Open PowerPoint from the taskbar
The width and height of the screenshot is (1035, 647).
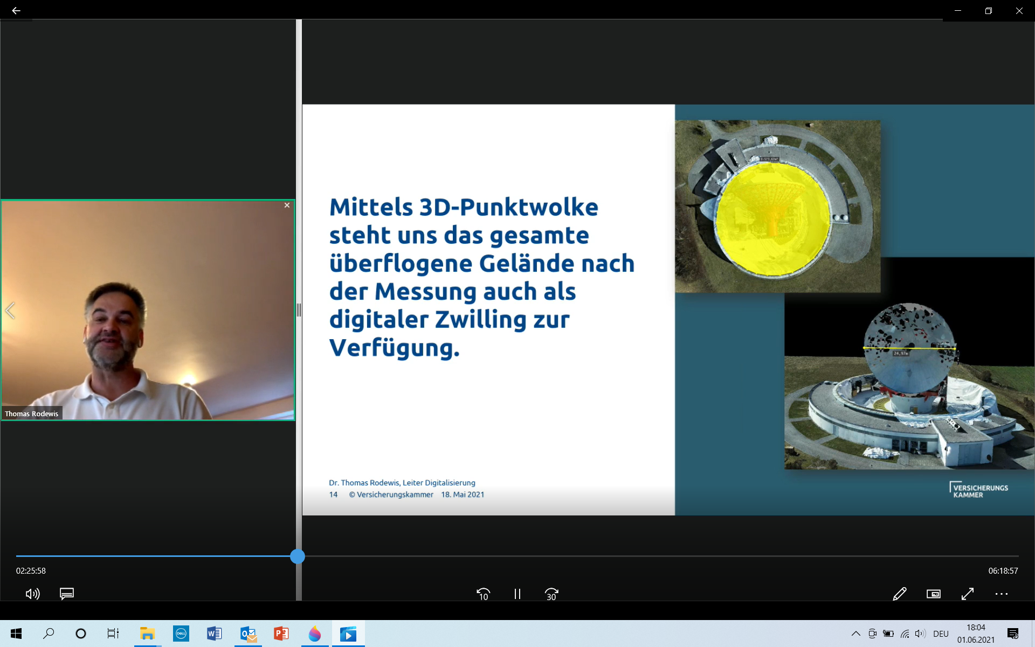281,634
